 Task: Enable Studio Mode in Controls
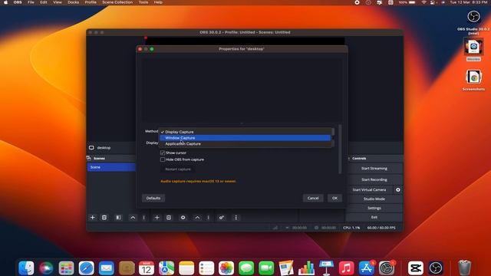374,199
